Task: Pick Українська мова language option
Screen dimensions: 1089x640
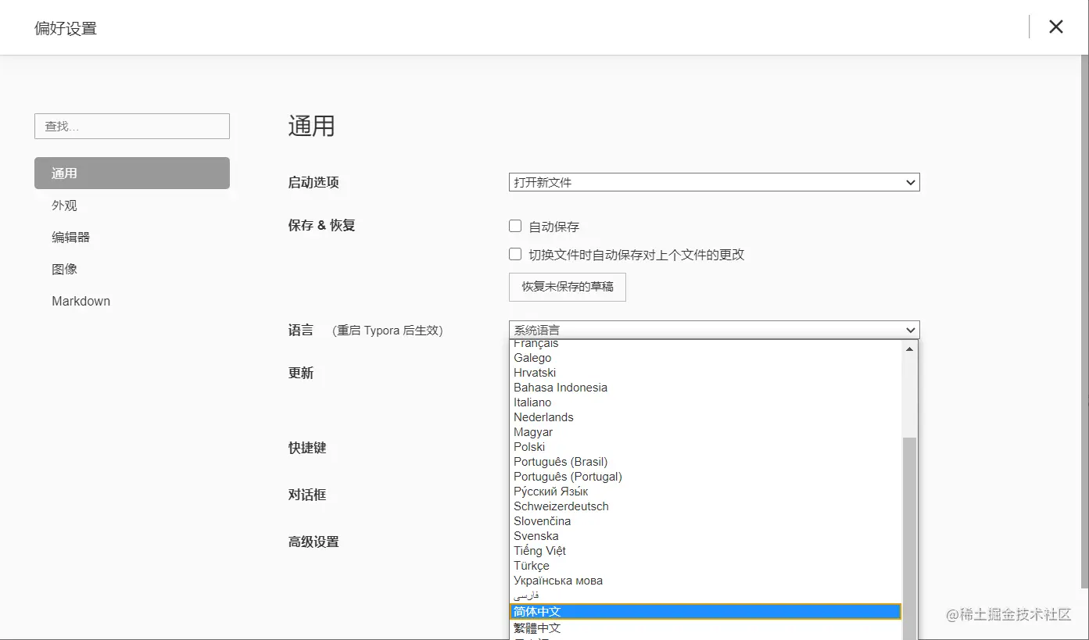Action: (x=706, y=581)
